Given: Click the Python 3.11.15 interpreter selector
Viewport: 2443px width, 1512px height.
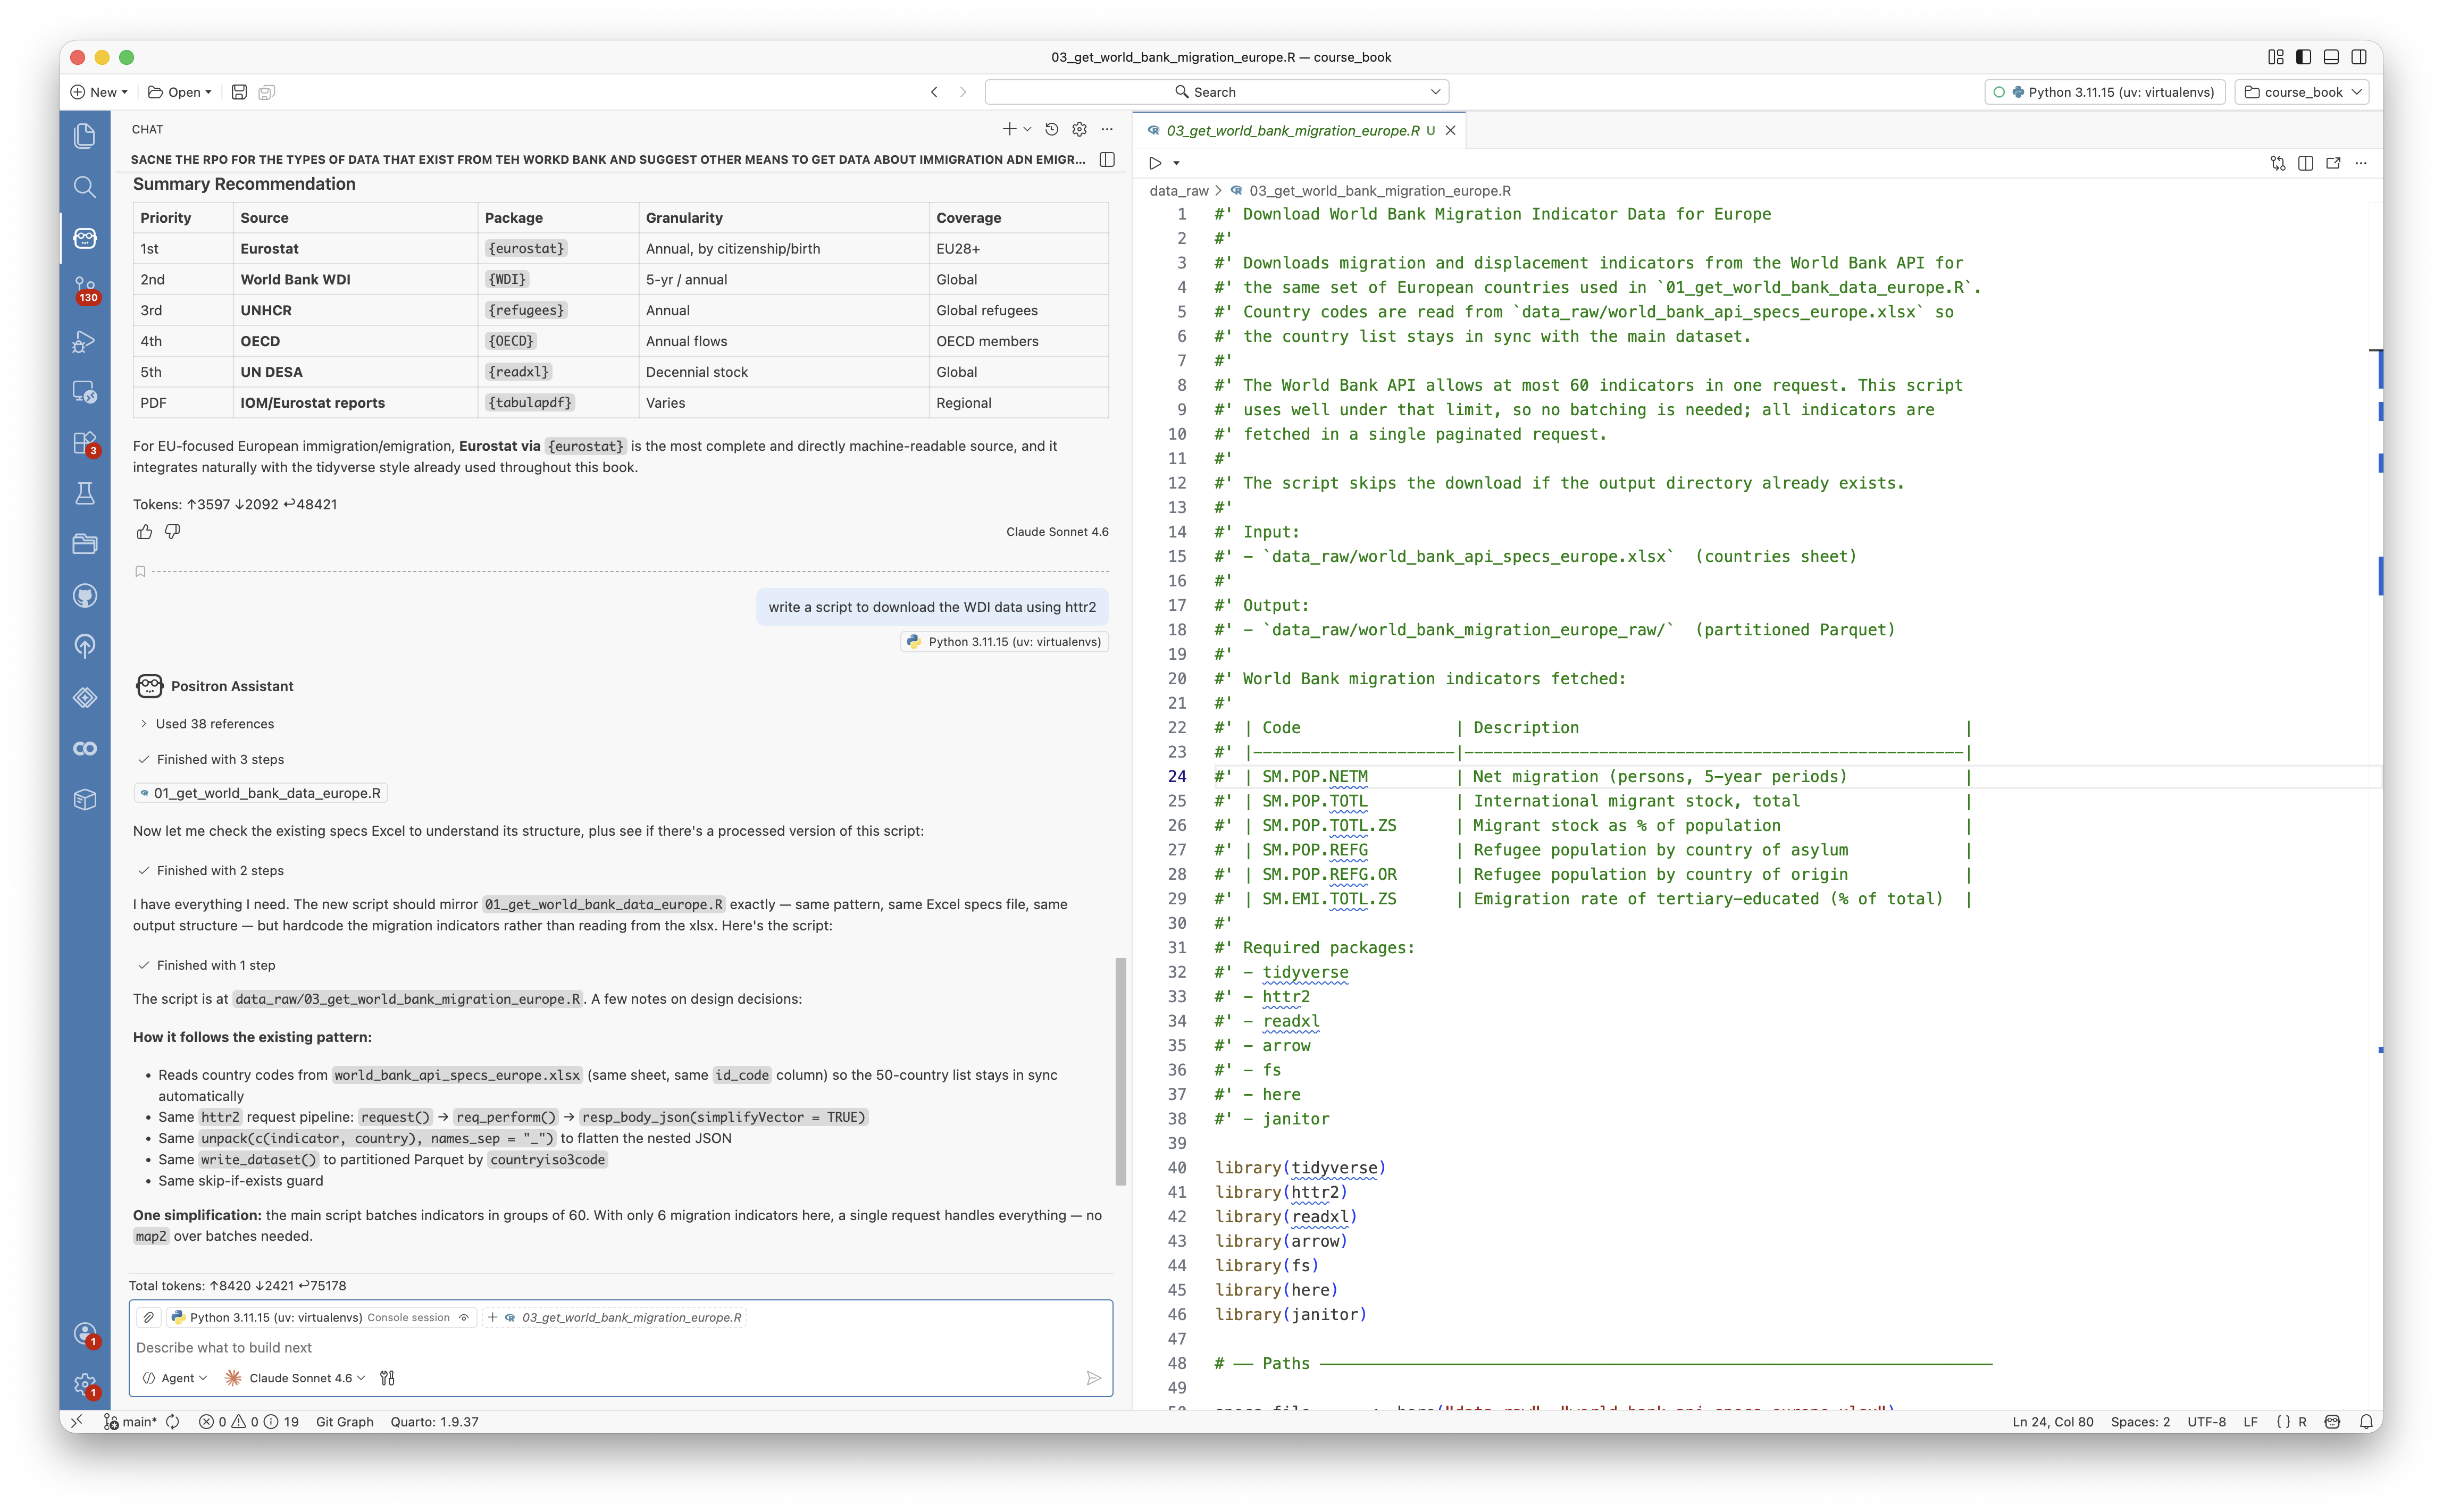Looking at the screenshot, I should pos(2105,92).
